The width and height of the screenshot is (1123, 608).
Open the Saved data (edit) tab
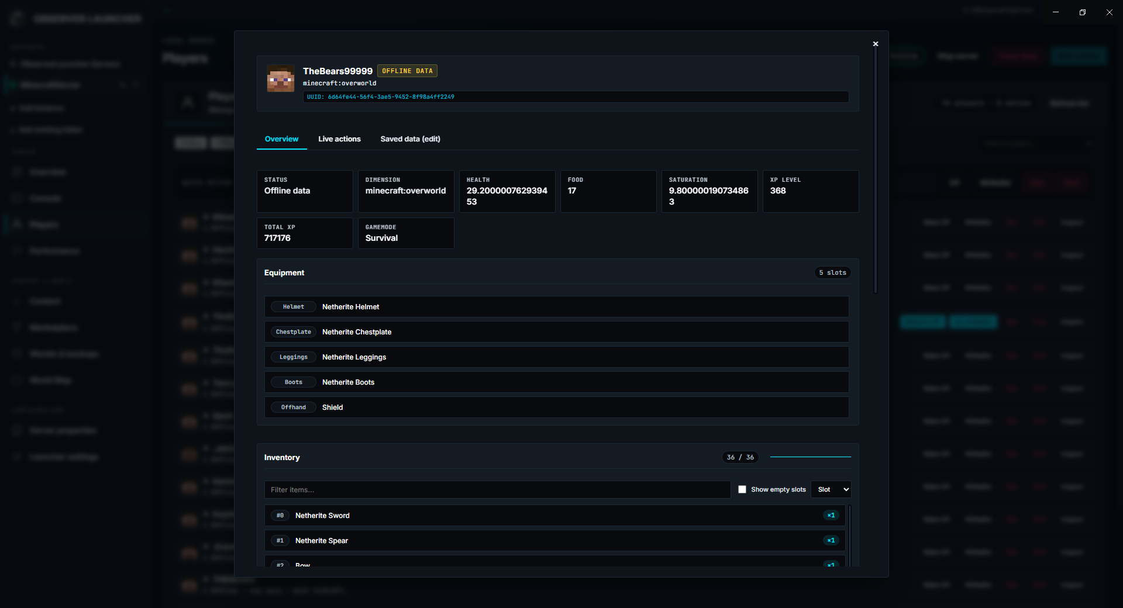pyautogui.click(x=410, y=139)
